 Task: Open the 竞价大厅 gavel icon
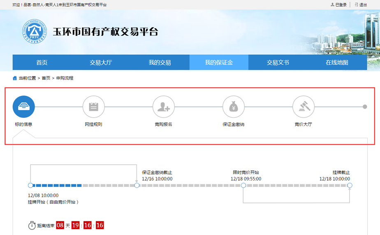point(304,107)
